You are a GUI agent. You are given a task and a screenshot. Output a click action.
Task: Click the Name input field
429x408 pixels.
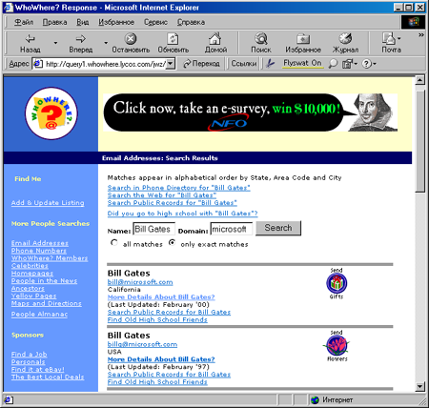(153, 229)
